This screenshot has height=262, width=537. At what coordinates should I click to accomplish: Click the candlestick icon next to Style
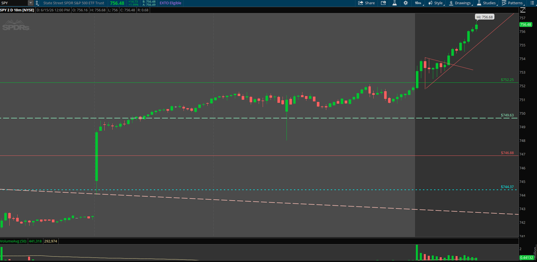tap(430, 3)
